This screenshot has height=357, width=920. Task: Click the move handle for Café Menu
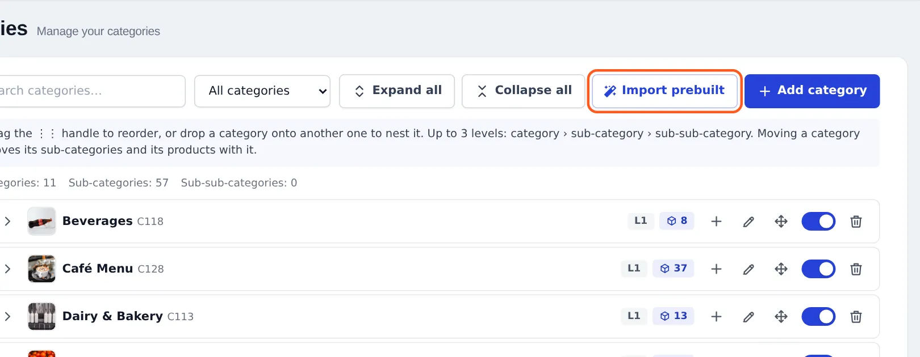pyautogui.click(x=781, y=269)
